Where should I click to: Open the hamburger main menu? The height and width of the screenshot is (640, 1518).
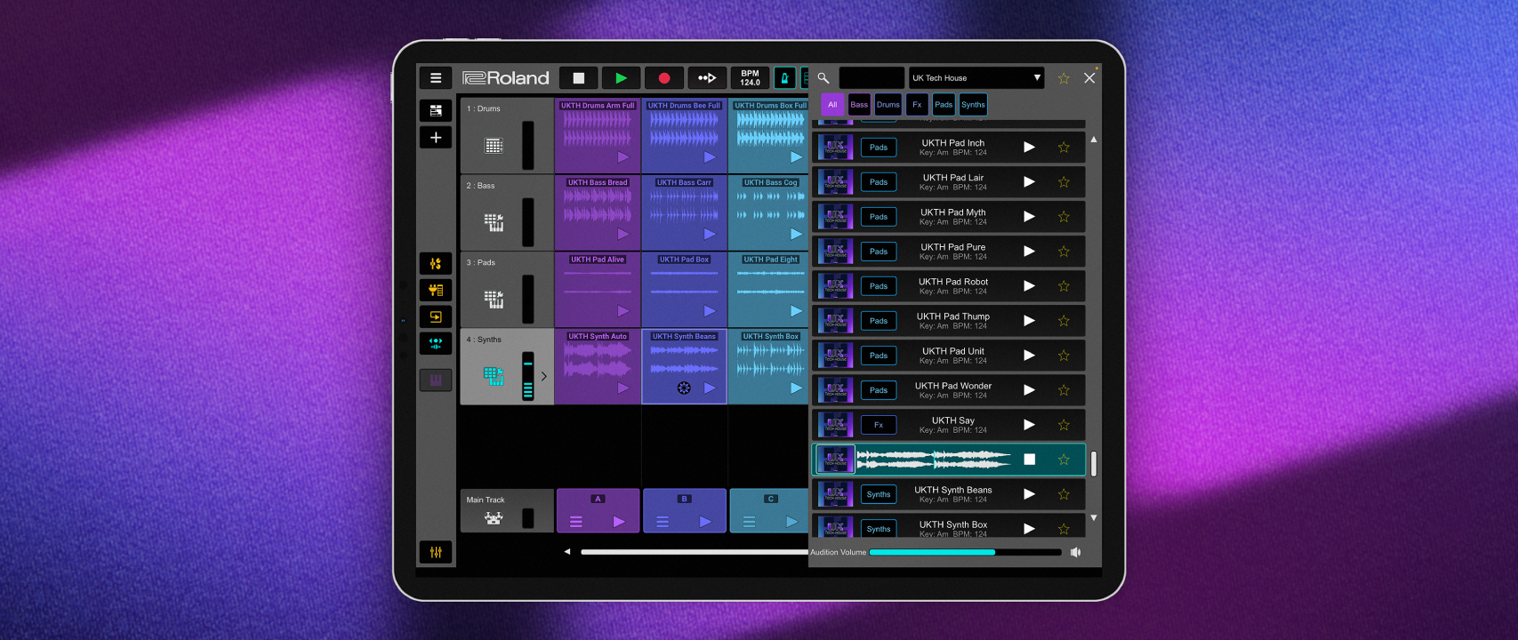[x=436, y=78]
